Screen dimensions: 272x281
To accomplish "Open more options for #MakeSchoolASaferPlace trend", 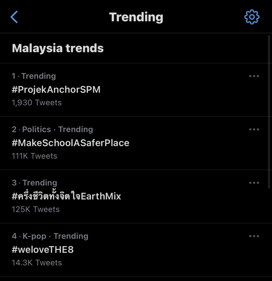I will coord(254,129).
